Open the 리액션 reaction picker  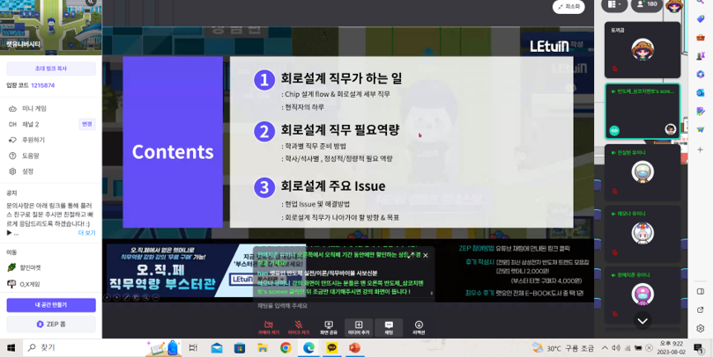(419, 327)
